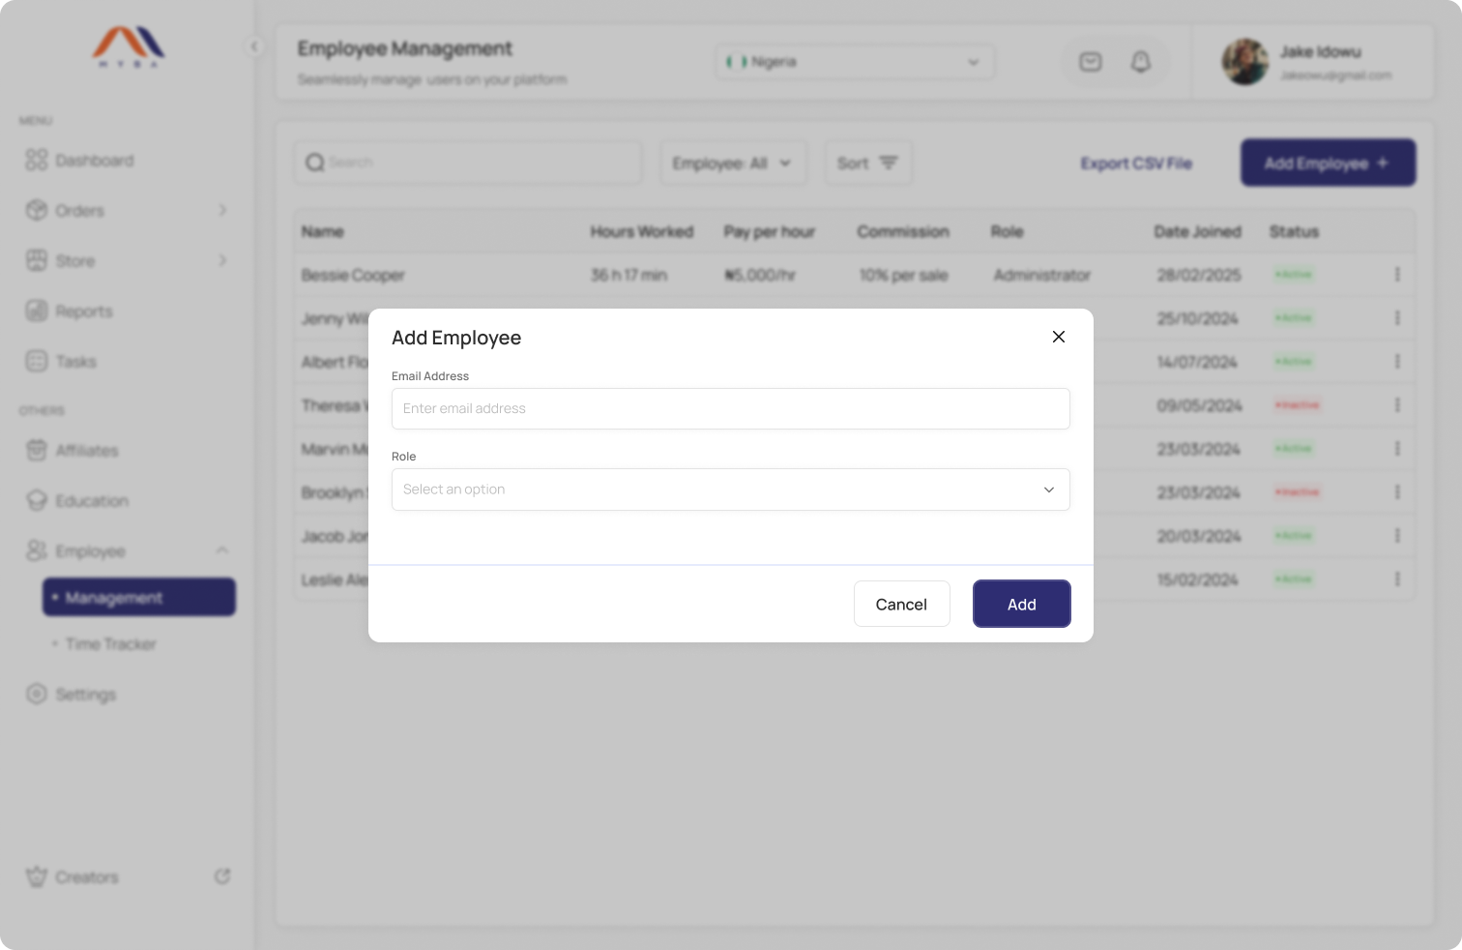Open Reports in the sidebar

[83, 311]
